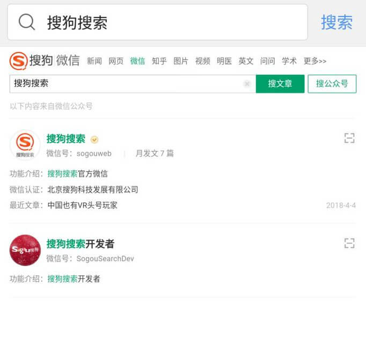Switch to the 学术 tab
366x347 pixels.
click(289, 61)
